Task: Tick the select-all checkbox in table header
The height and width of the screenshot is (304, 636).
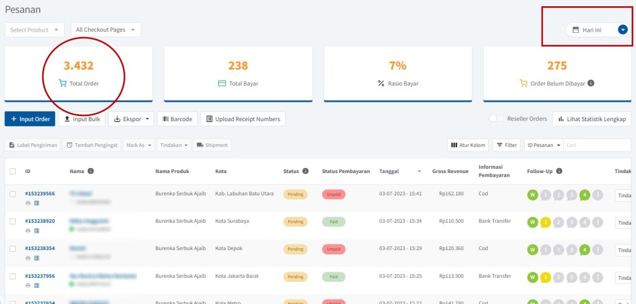Action: [12, 171]
